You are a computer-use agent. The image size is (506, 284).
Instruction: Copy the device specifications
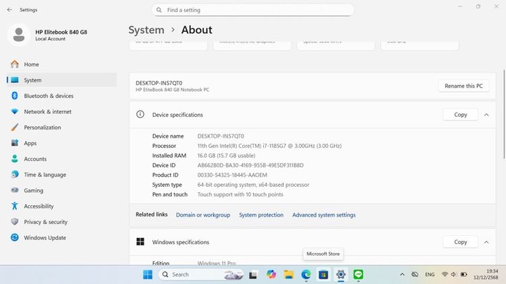[460, 115]
